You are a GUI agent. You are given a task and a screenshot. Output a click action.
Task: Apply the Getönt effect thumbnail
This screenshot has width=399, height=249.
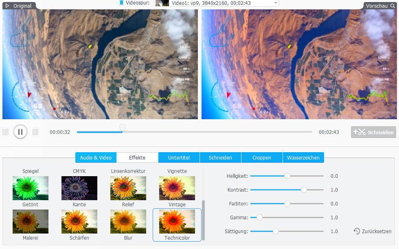pos(30,188)
